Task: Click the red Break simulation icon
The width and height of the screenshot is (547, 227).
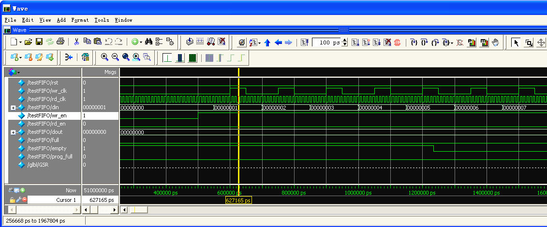Action: point(397,43)
